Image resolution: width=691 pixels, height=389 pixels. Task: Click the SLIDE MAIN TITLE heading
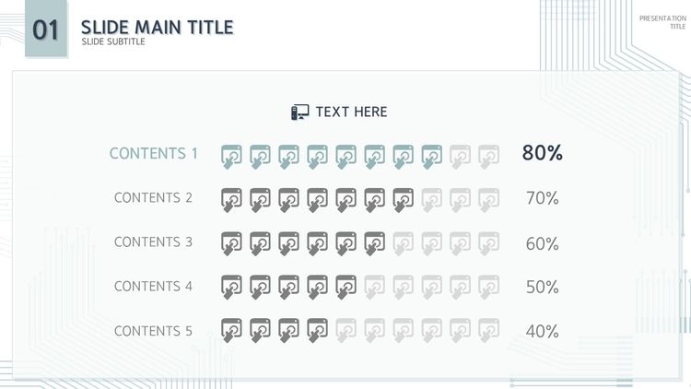158,28
